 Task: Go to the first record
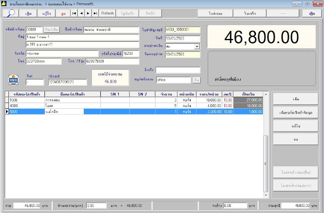pos(74,13)
